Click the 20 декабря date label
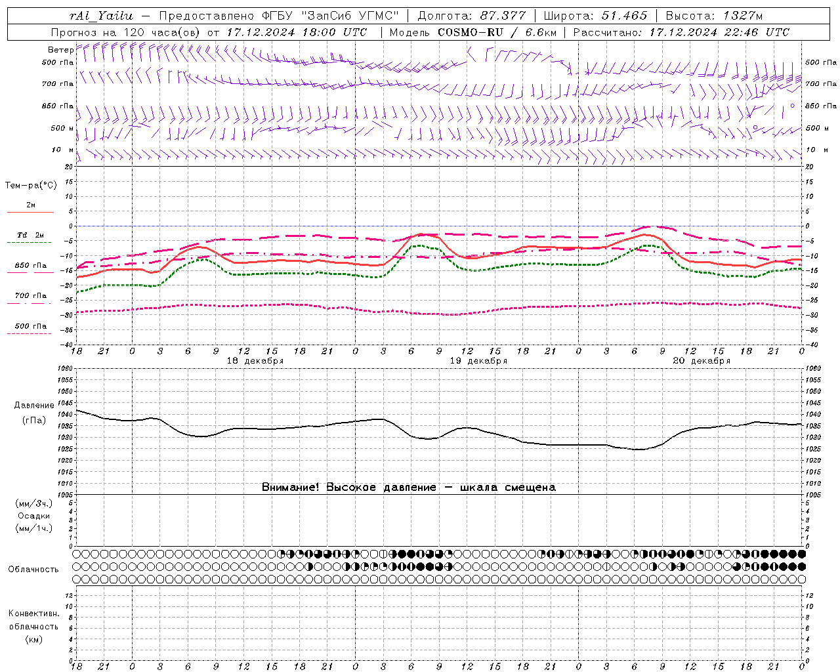Screen dimensions: 840x672 pos(702,360)
